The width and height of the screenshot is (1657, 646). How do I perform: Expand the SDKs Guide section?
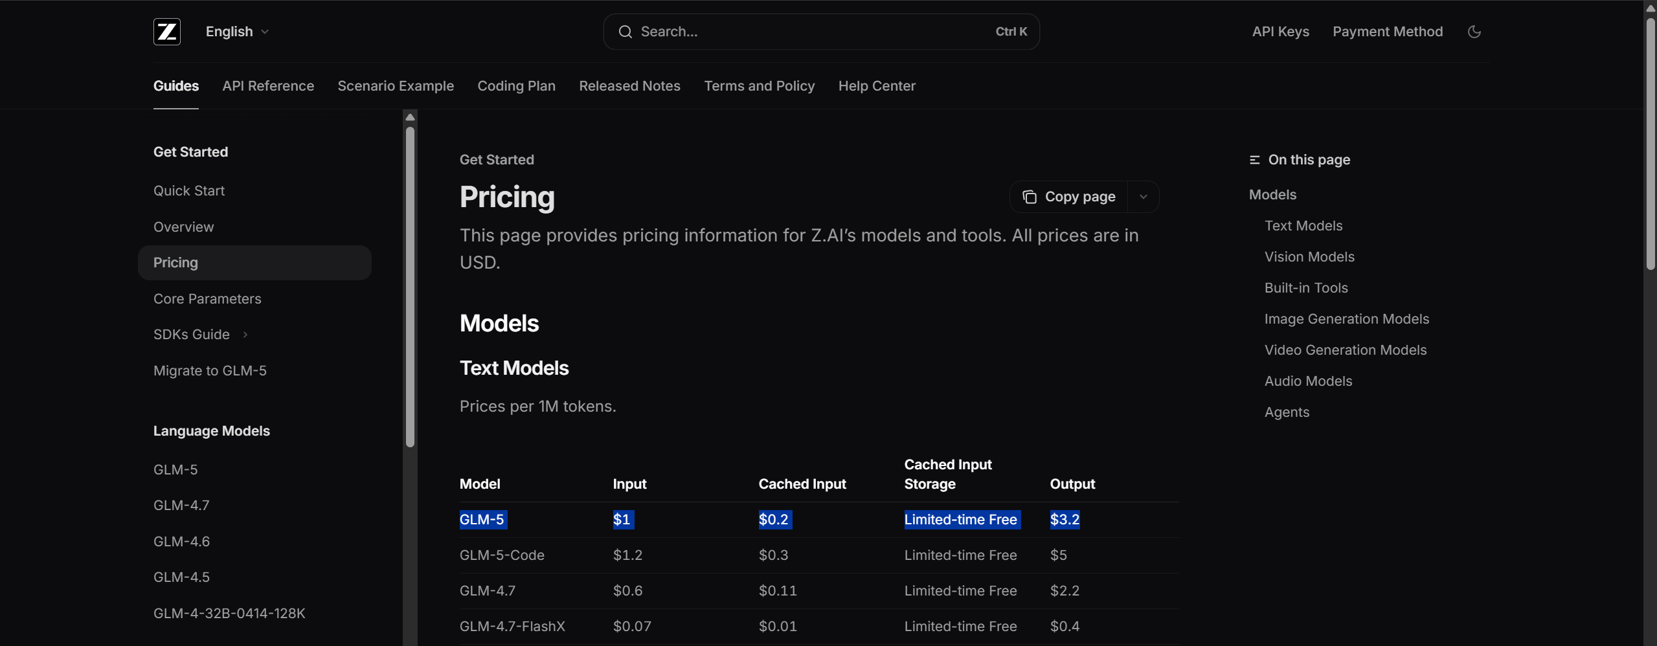245,335
